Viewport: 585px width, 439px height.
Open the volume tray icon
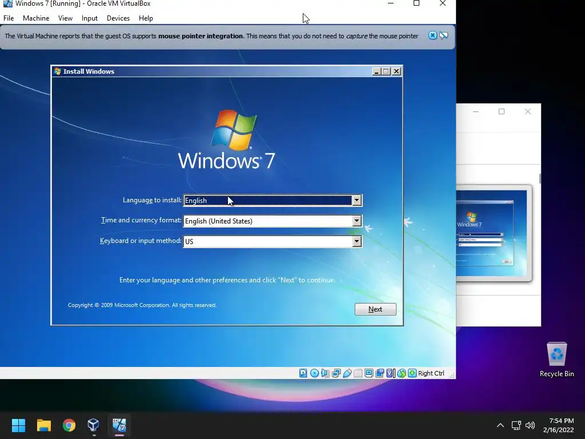point(530,425)
